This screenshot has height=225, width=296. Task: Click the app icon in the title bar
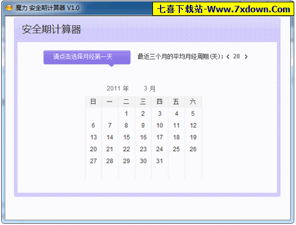click(x=9, y=8)
